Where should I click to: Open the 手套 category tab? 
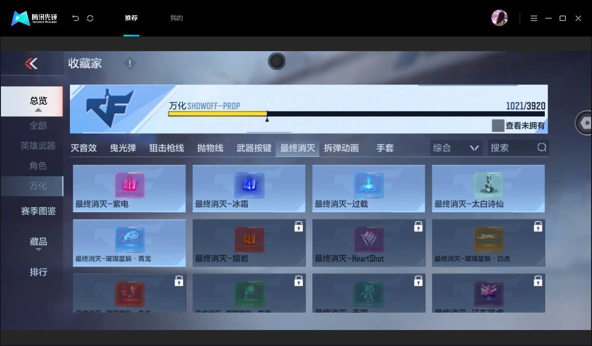[x=385, y=148]
